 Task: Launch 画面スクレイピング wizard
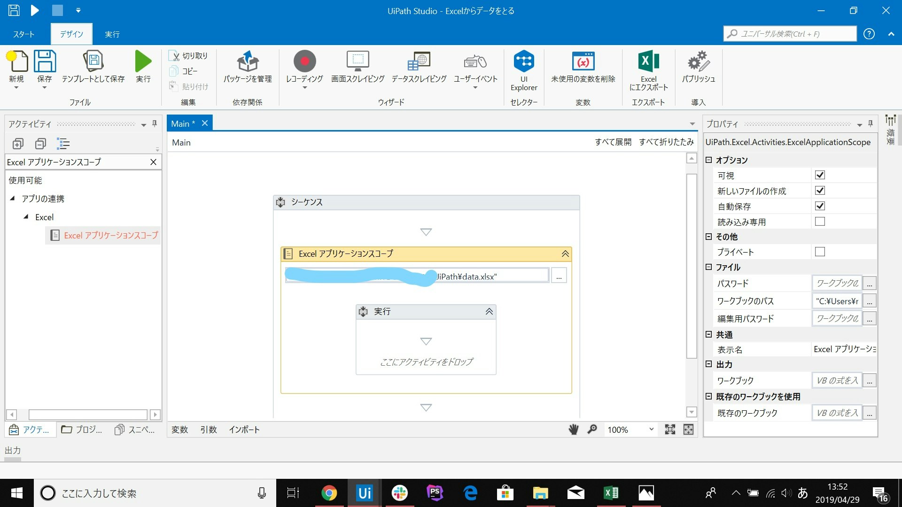(x=358, y=67)
